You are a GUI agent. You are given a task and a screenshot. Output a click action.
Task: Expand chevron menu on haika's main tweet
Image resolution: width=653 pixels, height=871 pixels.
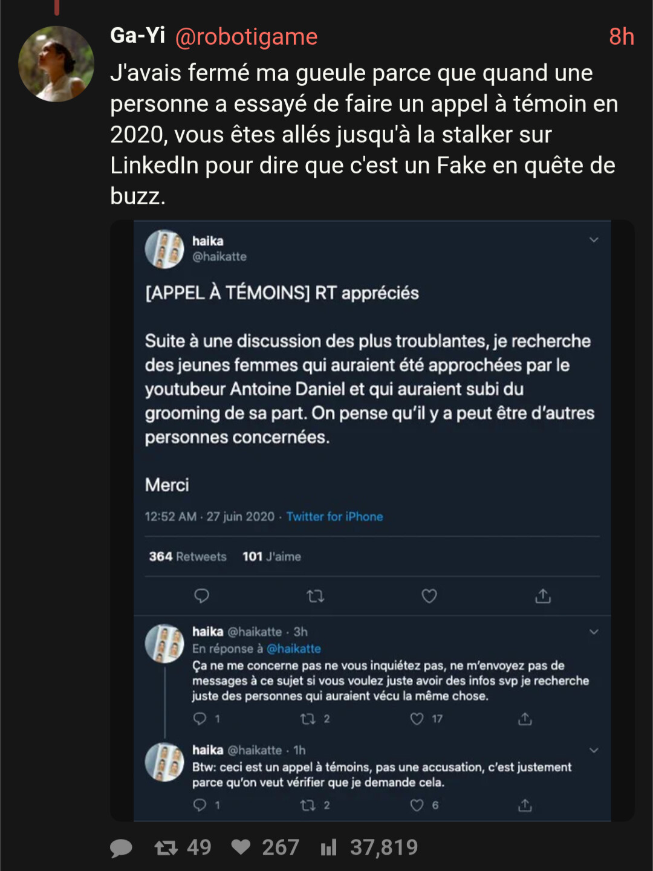[594, 240]
